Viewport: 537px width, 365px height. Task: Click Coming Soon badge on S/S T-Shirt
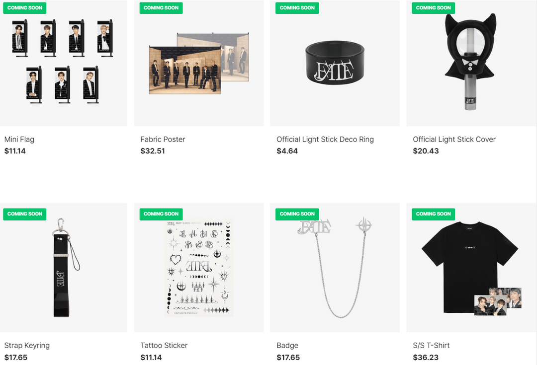click(433, 214)
